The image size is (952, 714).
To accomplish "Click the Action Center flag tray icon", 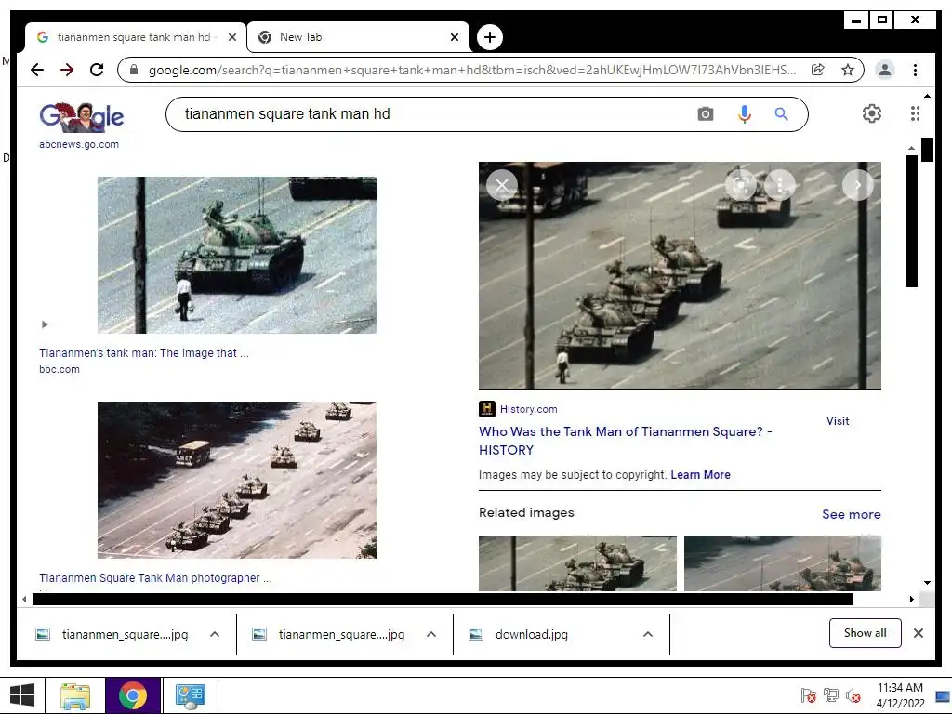I will click(x=808, y=695).
